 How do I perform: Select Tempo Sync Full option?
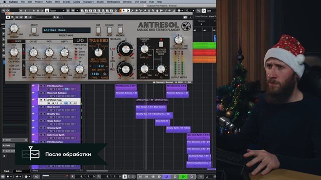coord(76,49)
